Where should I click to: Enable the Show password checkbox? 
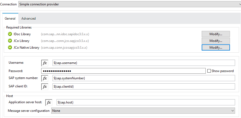[209, 71]
